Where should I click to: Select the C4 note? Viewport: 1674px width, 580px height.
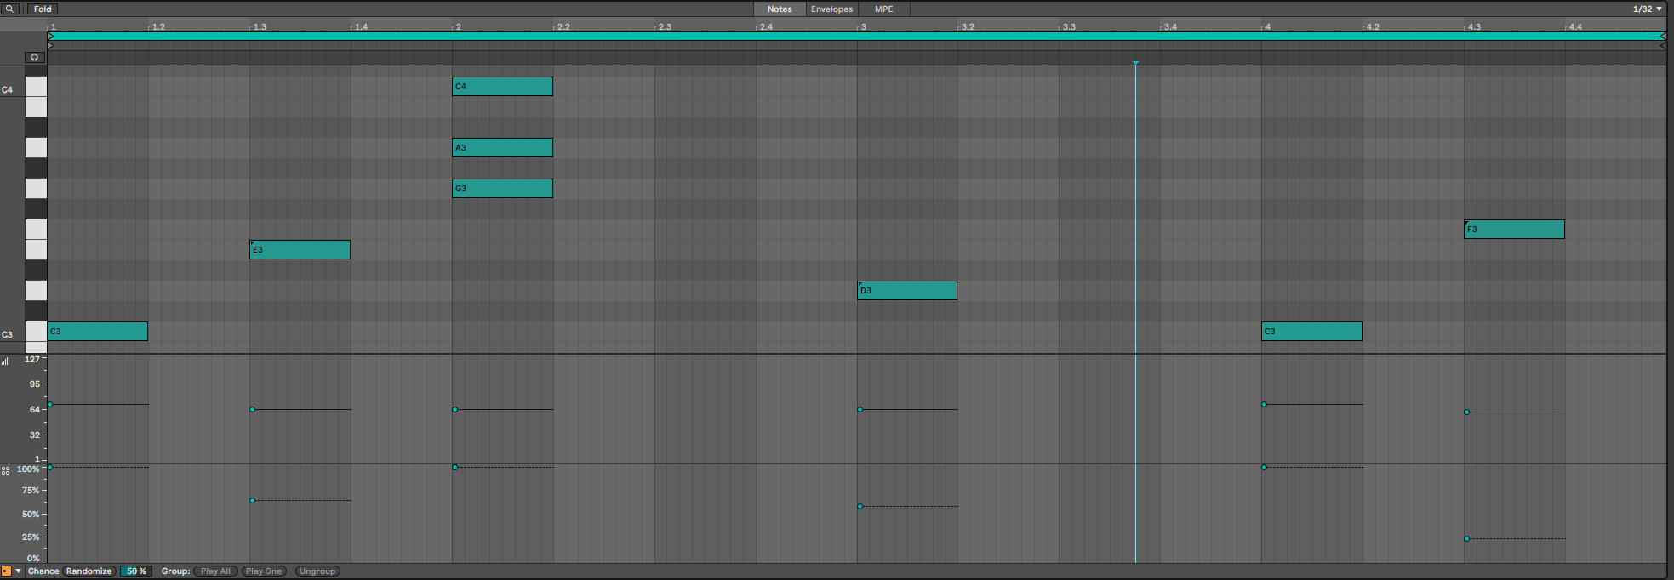(502, 87)
